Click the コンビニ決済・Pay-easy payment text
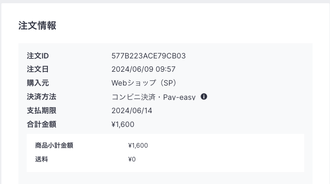Image resolution: width=330 pixels, height=184 pixels. click(x=154, y=97)
